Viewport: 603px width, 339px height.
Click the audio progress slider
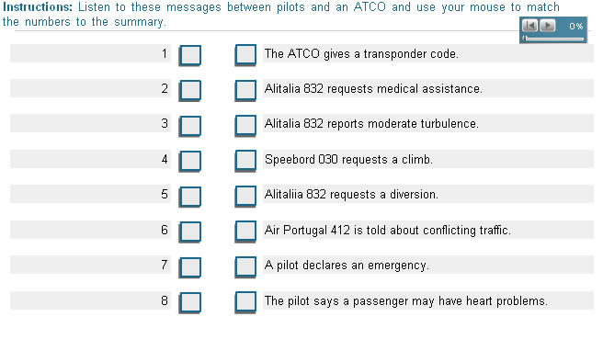(553, 39)
